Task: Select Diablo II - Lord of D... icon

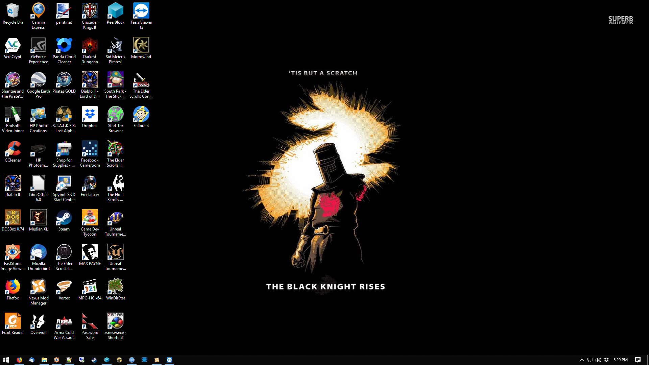Action: tap(90, 85)
